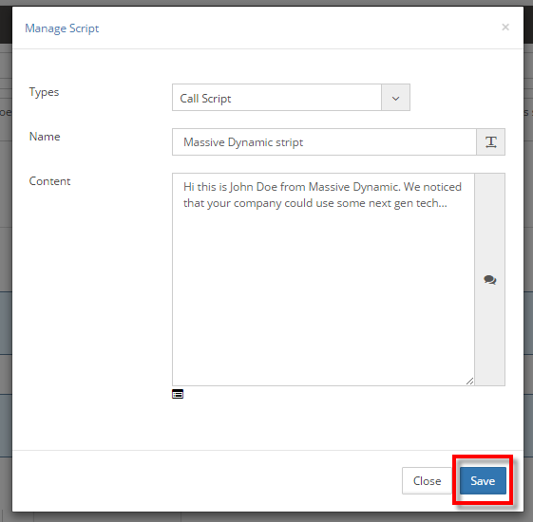
Task: Select the word 'Call Script' in Types
Action: pyautogui.click(x=205, y=99)
